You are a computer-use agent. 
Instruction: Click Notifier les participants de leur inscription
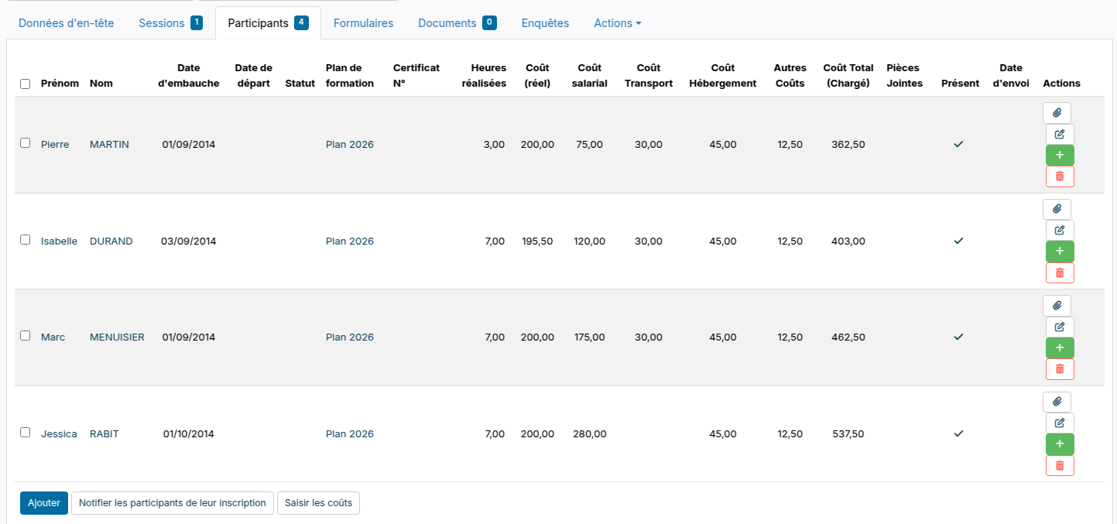(173, 503)
